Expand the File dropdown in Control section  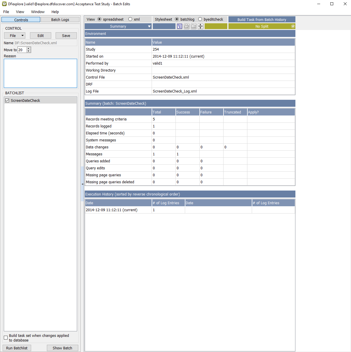pyautogui.click(x=15, y=35)
